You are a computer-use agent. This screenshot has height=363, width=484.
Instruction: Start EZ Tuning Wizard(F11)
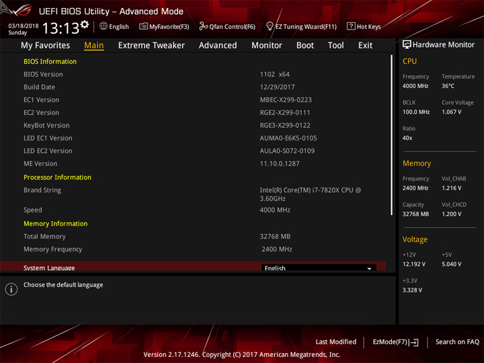click(x=301, y=26)
